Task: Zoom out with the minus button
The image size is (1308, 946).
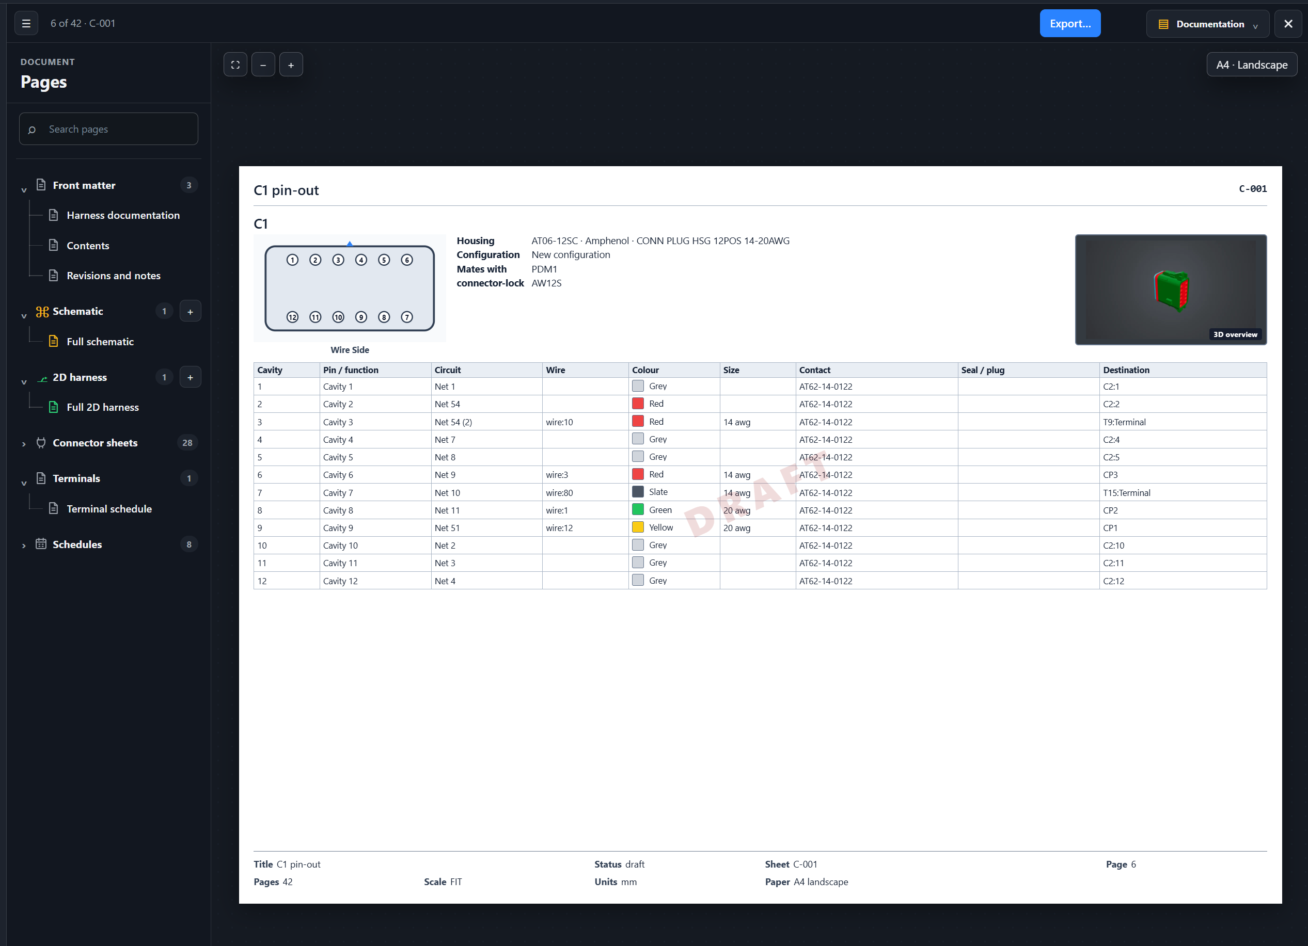Action: click(x=263, y=65)
